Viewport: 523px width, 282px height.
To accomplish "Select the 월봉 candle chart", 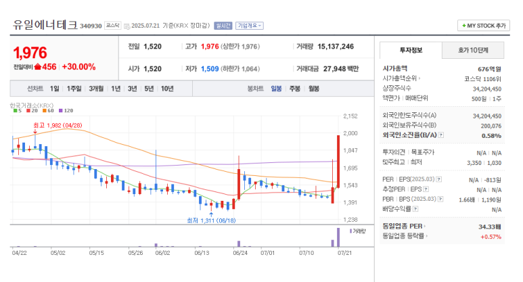I will point(314,89).
